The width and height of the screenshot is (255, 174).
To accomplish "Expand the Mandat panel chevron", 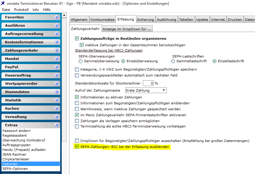I will [x=57, y=58].
